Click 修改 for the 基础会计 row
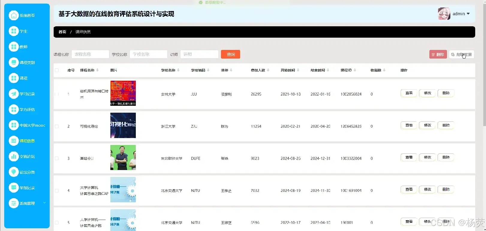The width and height of the screenshot is (486, 231). coord(427,157)
